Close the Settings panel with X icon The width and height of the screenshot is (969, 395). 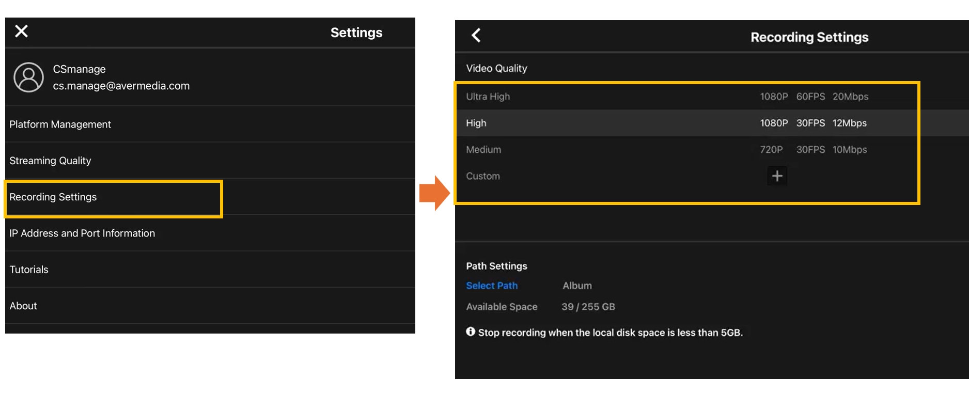pos(22,31)
